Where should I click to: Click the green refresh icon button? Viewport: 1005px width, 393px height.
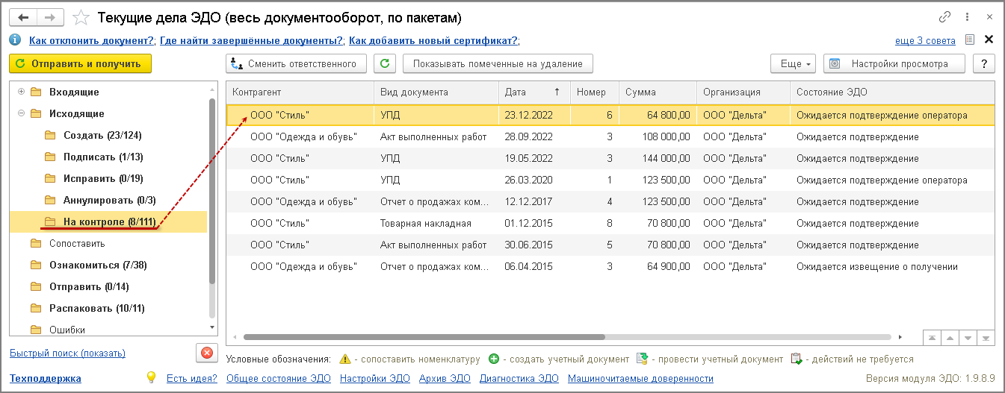point(384,63)
